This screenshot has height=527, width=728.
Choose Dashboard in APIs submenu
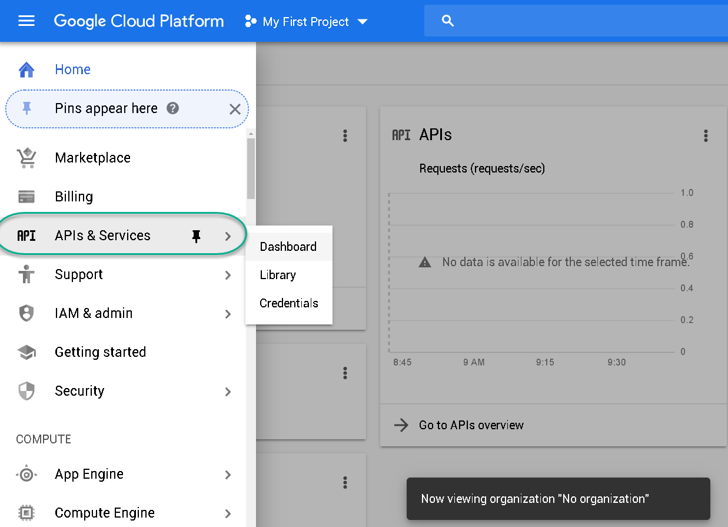pos(288,247)
